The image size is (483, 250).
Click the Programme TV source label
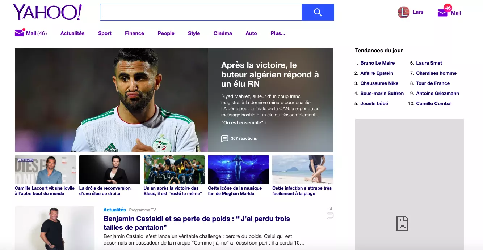143,210
